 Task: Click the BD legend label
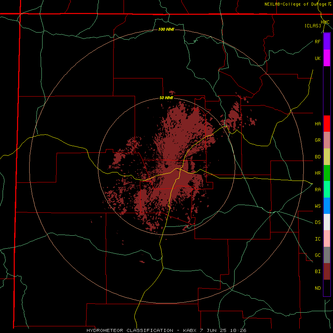(x=317, y=157)
